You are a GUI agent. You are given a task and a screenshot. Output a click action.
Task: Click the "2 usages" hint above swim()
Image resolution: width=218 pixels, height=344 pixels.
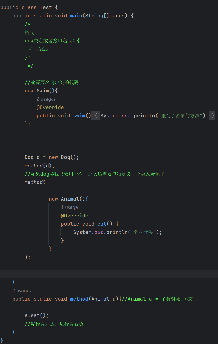click(46, 99)
